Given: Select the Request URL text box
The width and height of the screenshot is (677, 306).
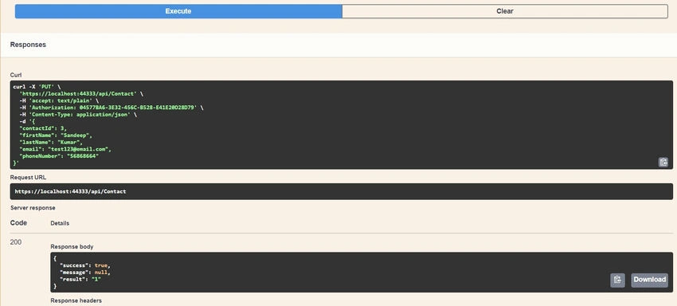Looking at the screenshot, I should tap(341, 191).
